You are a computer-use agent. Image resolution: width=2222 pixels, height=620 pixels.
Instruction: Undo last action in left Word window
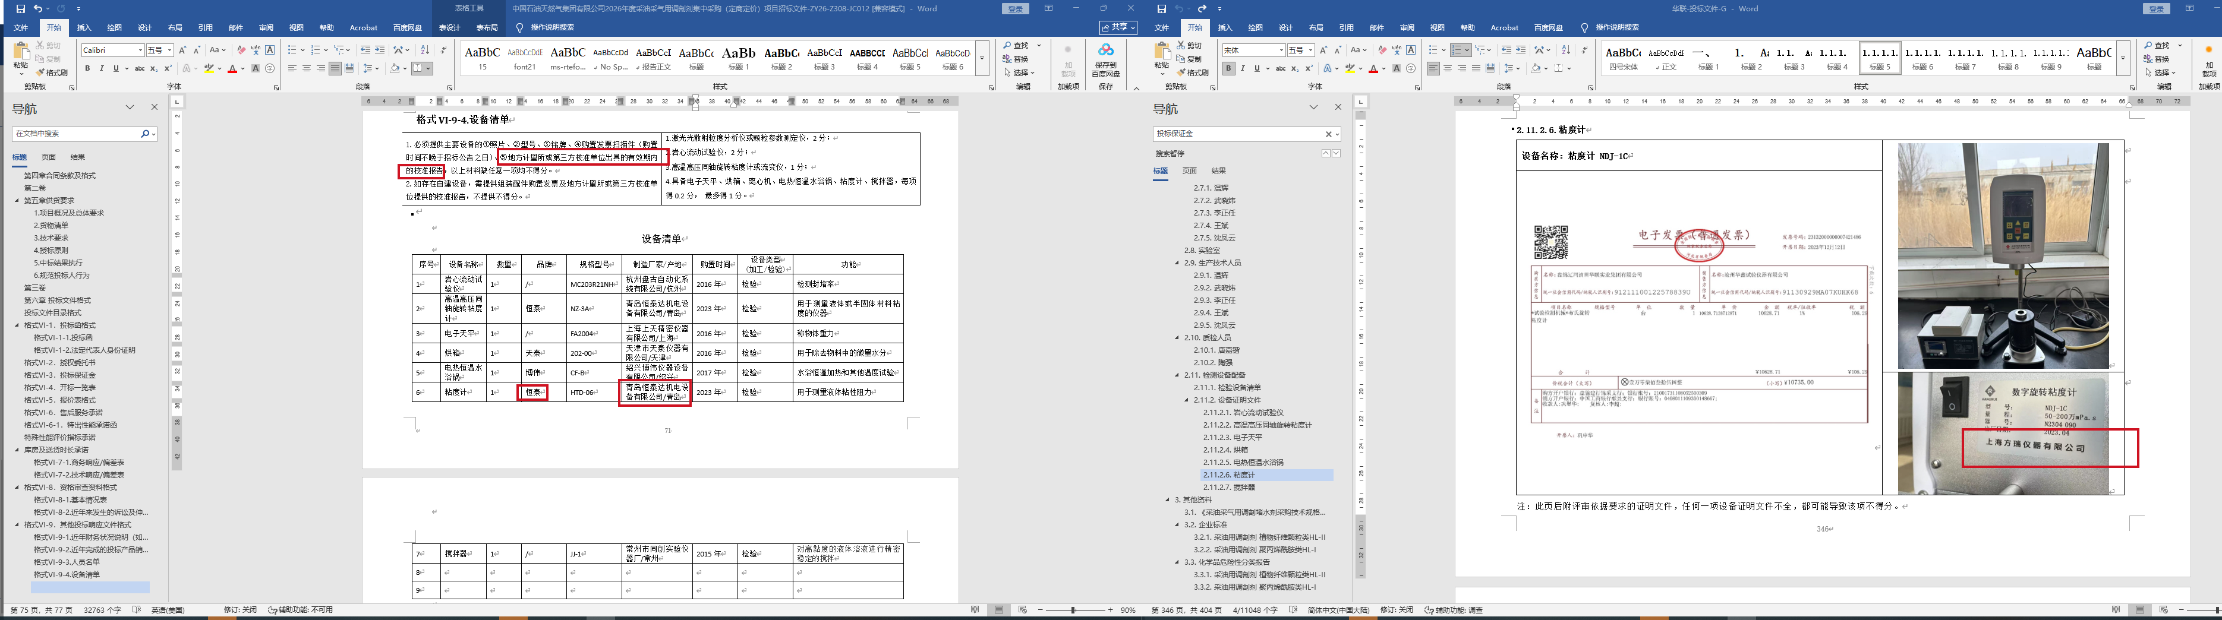(x=38, y=9)
